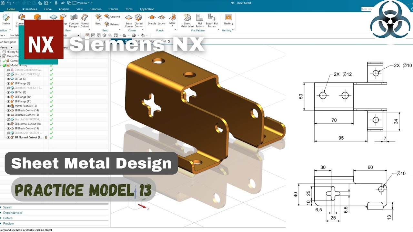Create a Flat Pattern
The width and height of the screenshot is (413, 232).
tap(200, 21)
